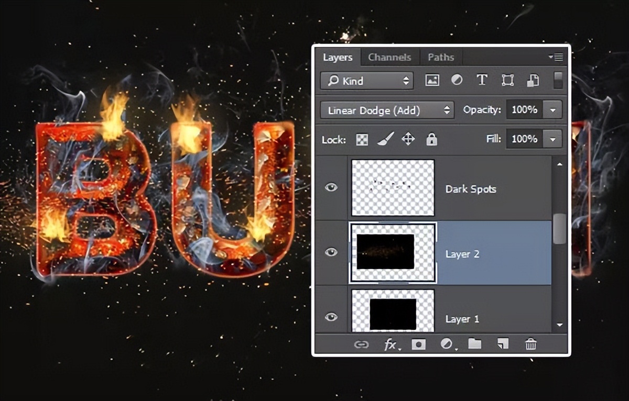The height and width of the screenshot is (401, 629).
Task: Lock image pixels brush icon
Action: pyautogui.click(x=385, y=139)
